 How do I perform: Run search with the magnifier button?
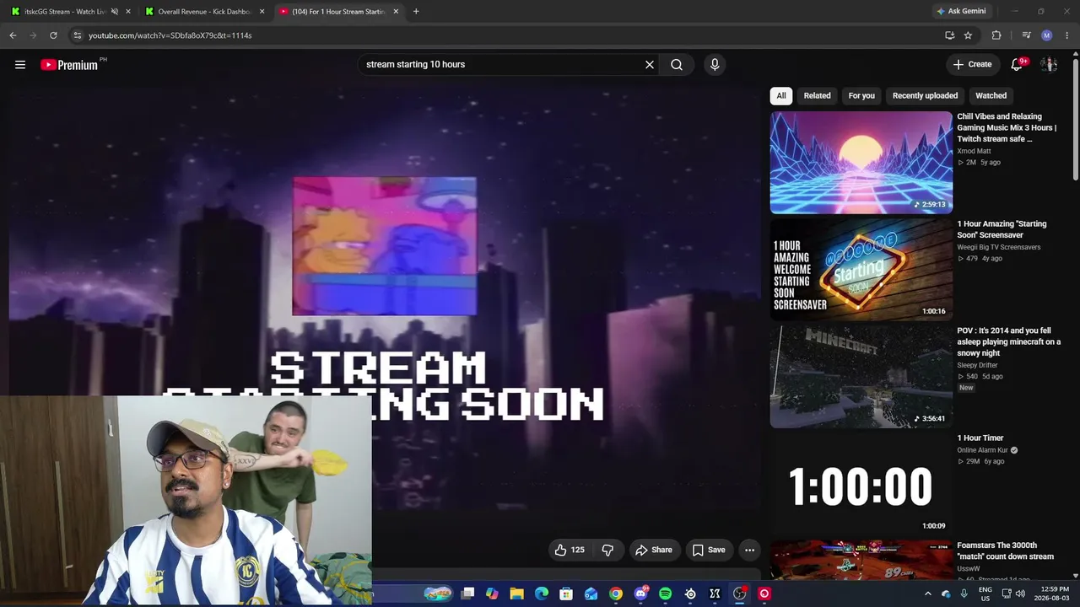tap(677, 64)
